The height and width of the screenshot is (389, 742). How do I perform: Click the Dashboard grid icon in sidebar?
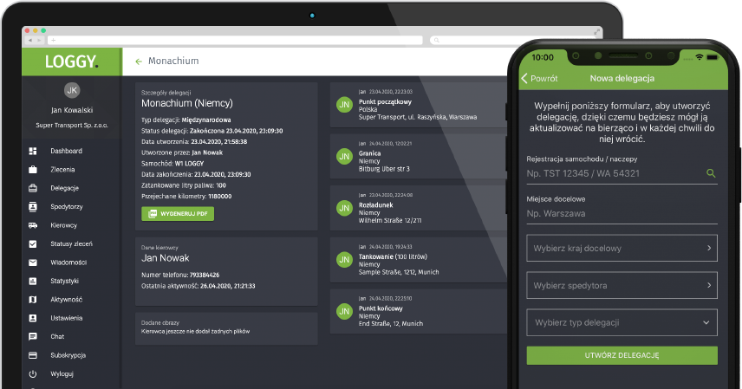(33, 151)
